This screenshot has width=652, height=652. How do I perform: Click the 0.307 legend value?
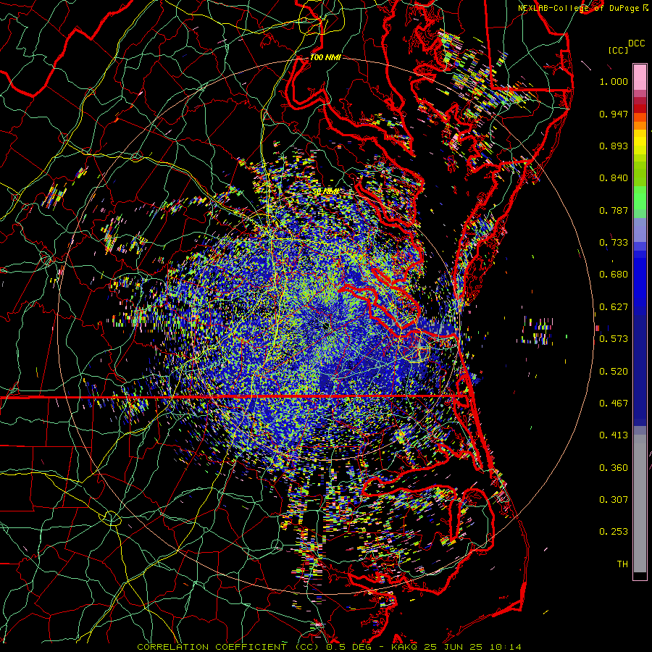[614, 500]
